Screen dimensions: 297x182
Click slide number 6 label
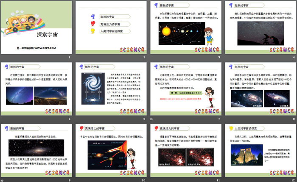coord(144,119)
